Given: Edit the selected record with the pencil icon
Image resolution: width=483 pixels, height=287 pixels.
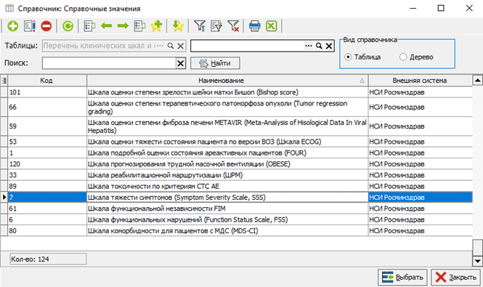Looking at the screenshot, I should coord(30,26).
